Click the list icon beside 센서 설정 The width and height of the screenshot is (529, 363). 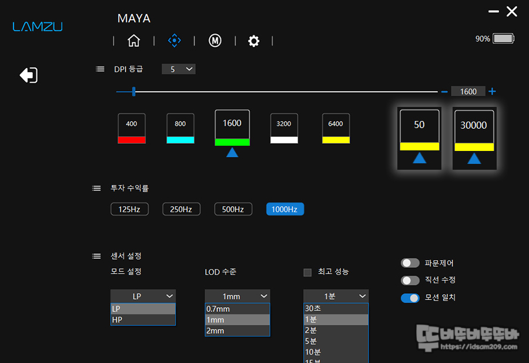point(96,256)
